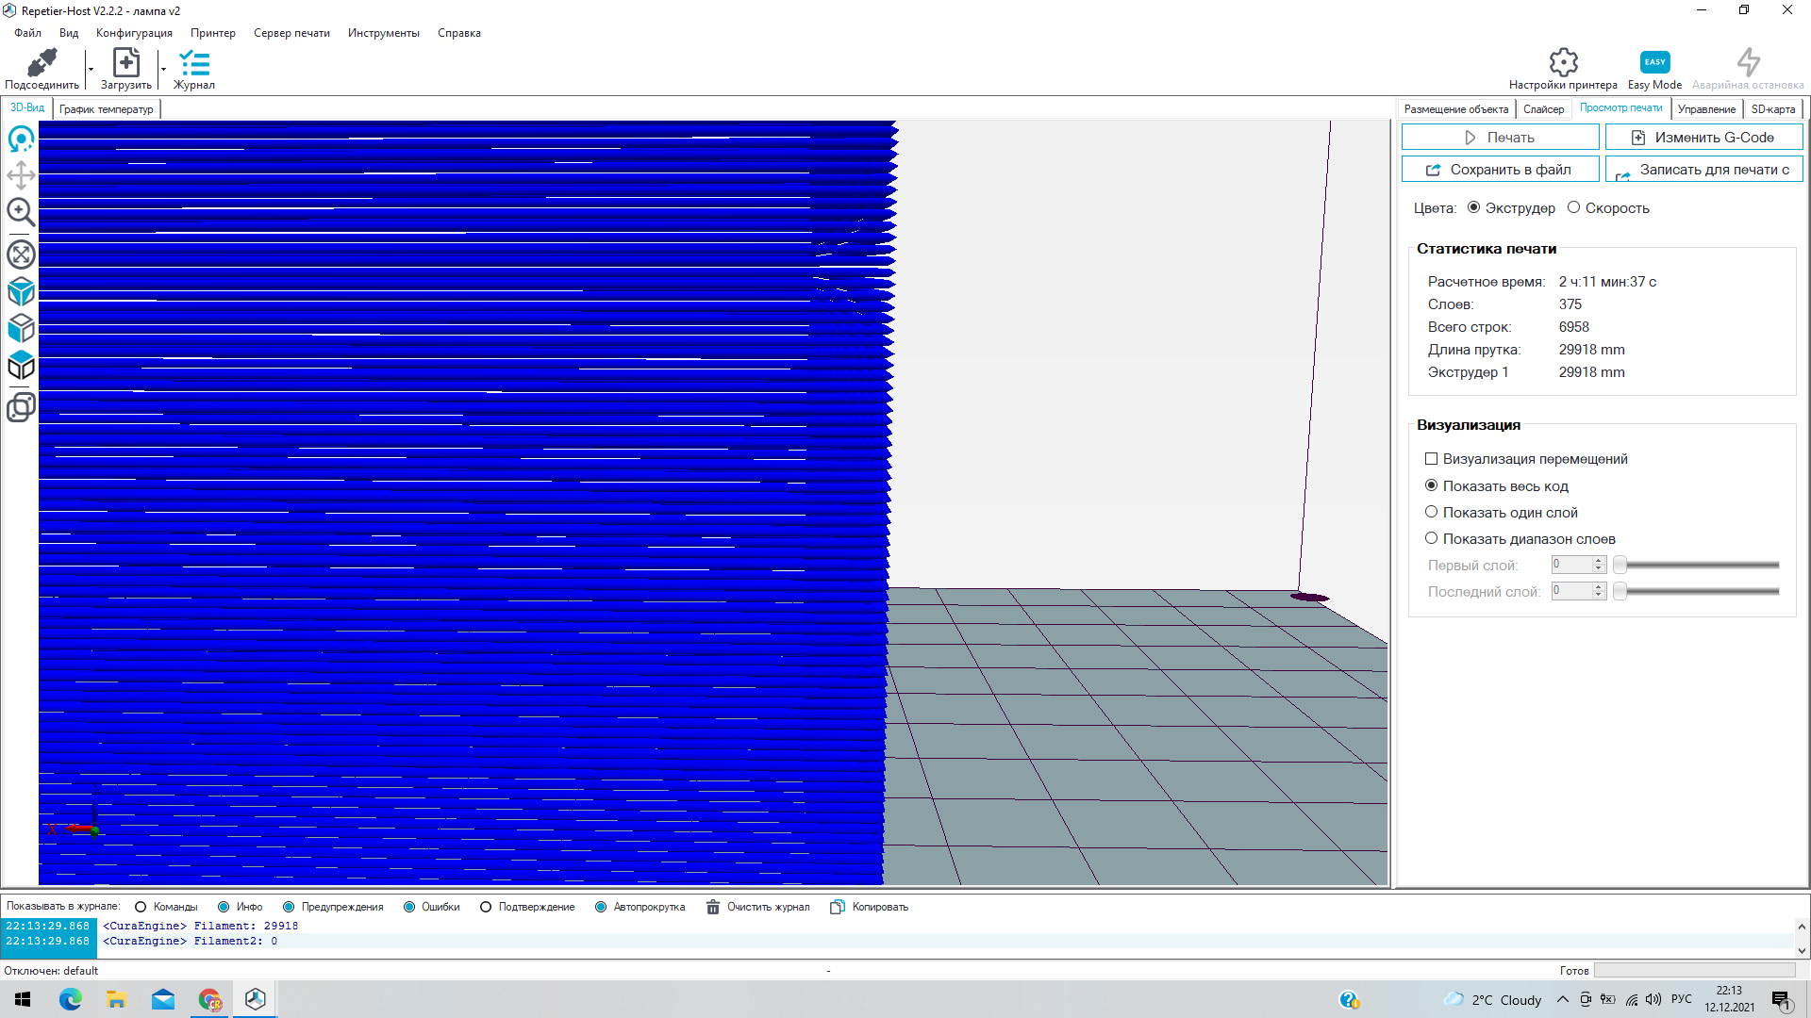Increment the Первый слой spinner

pyautogui.click(x=1598, y=561)
